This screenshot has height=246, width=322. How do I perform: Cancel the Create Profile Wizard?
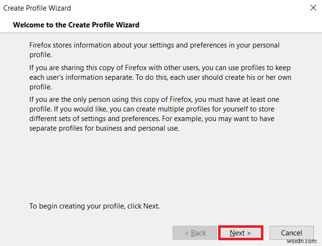click(x=291, y=233)
